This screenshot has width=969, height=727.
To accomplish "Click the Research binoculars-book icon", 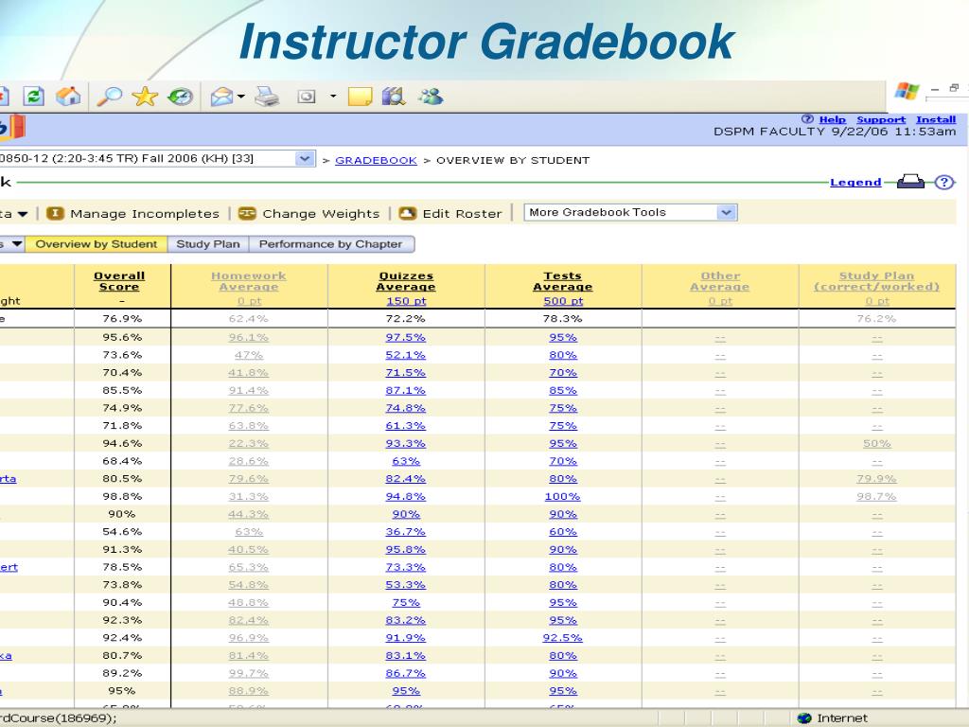I will pyautogui.click(x=394, y=97).
